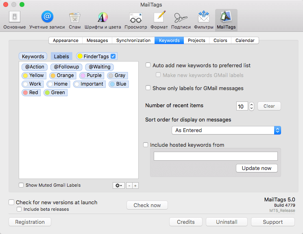
Task: Enable Check for new versions at launch
Action: pyautogui.click(x=11, y=202)
